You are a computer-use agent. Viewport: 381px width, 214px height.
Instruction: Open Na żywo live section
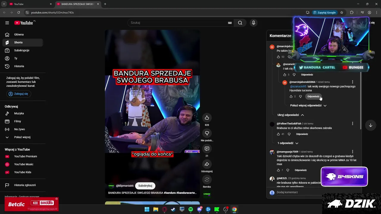22,129
